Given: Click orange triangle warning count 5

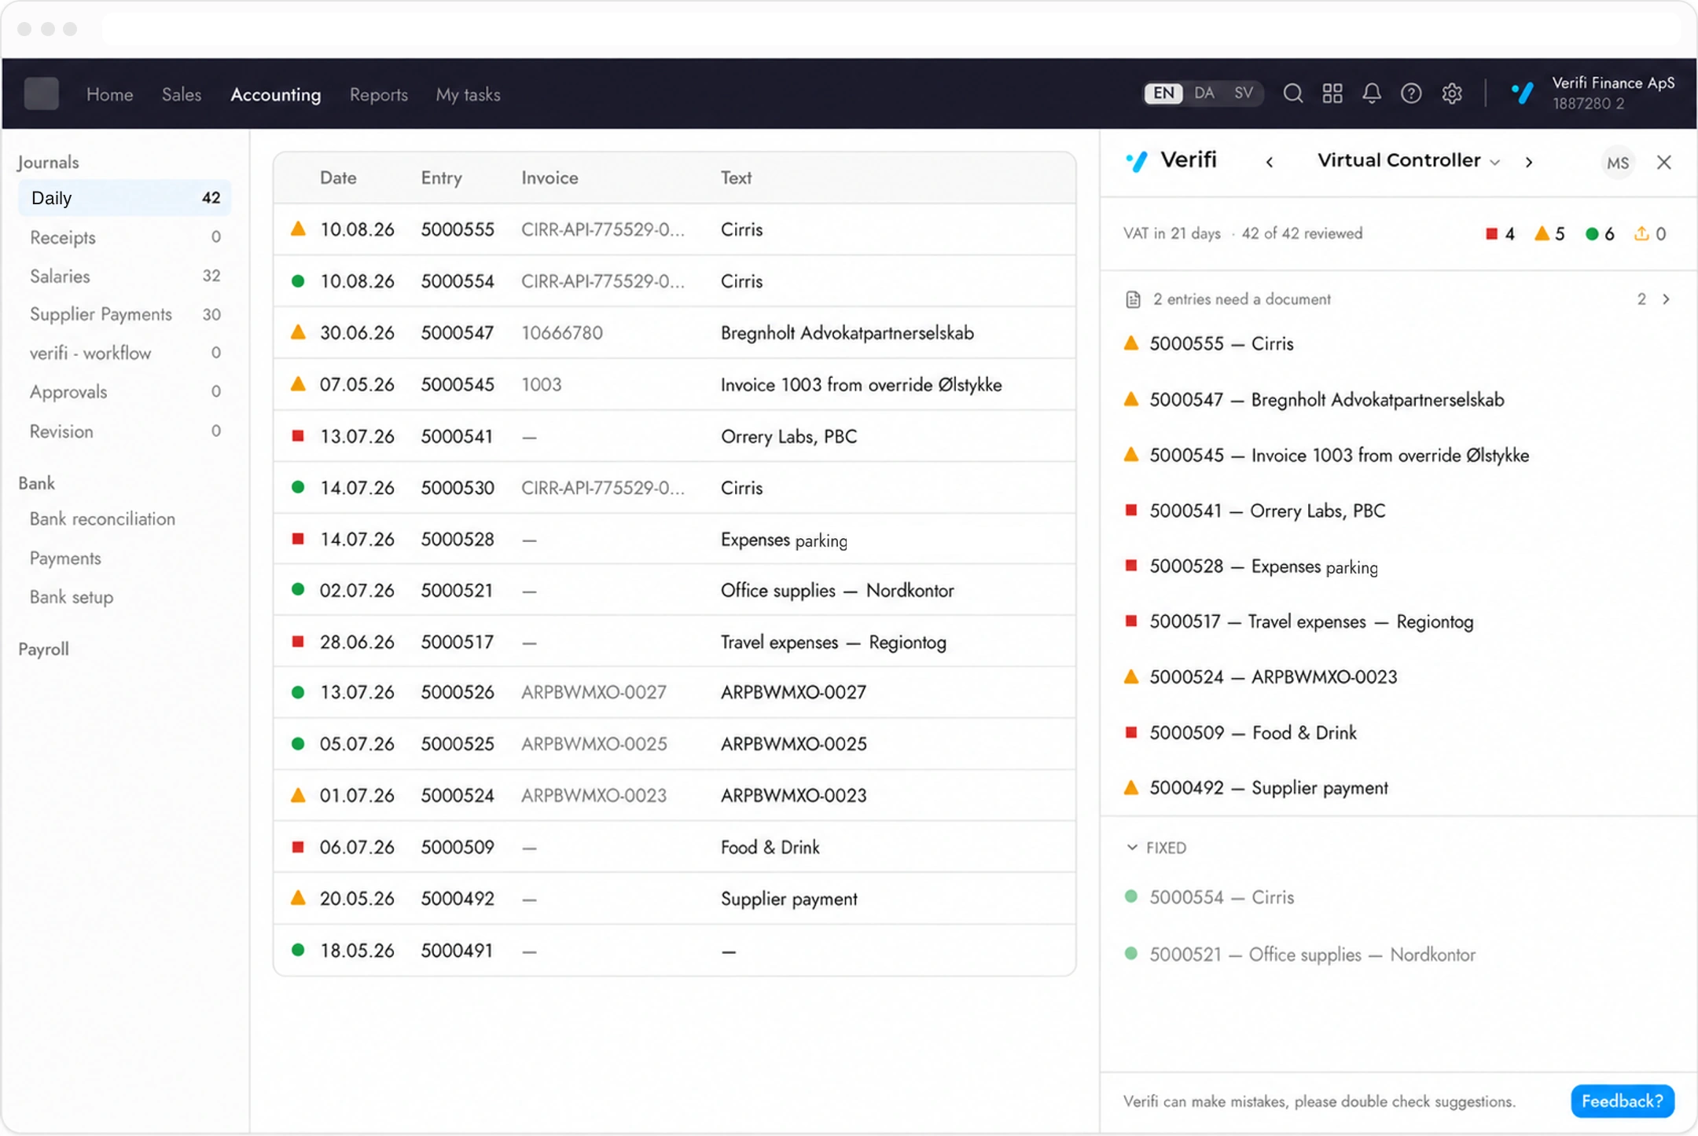Looking at the screenshot, I should (1549, 234).
